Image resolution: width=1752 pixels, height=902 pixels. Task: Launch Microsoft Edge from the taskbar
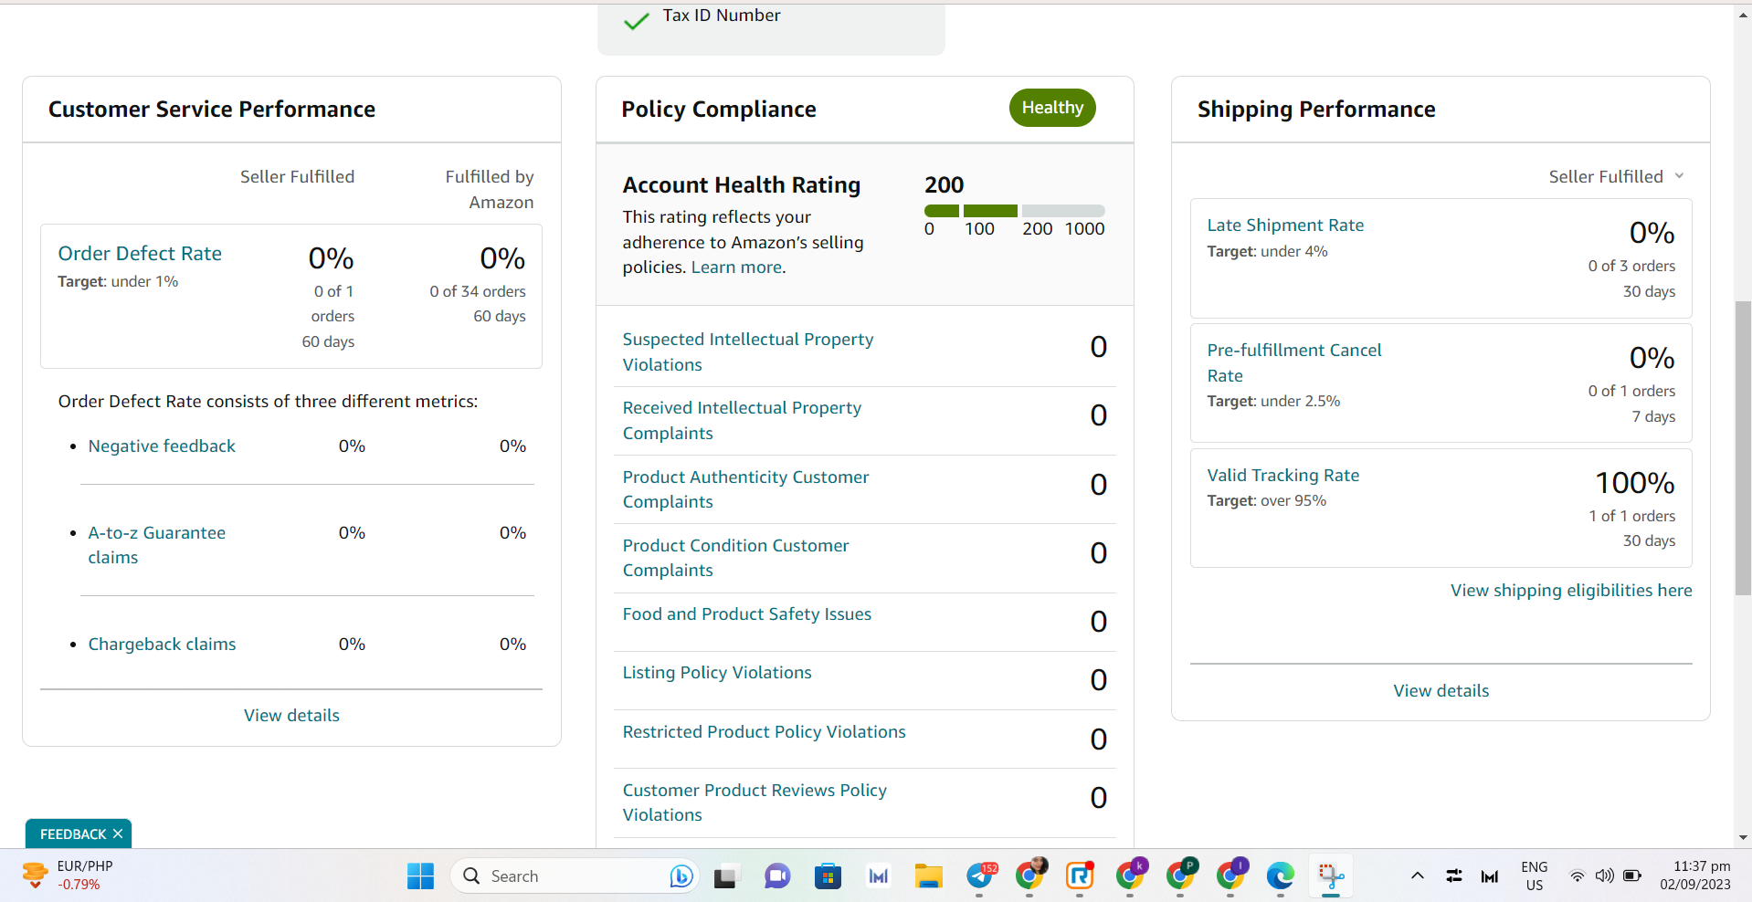pyautogui.click(x=1280, y=876)
